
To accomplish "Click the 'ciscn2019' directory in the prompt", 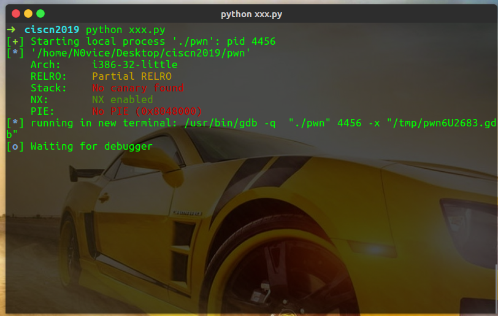I will pos(52,29).
